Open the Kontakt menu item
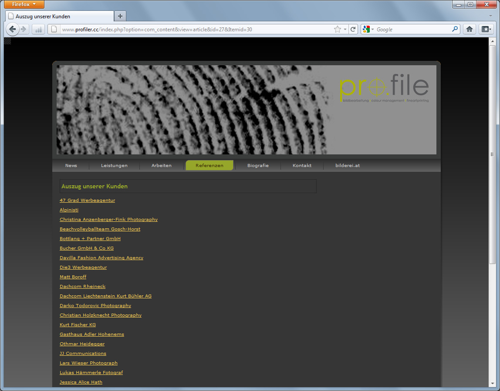Viewport: 500px width, 391px height. 302,166
